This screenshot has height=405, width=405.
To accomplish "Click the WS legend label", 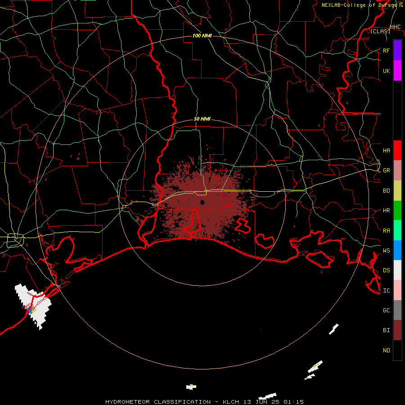I will 386,250.
